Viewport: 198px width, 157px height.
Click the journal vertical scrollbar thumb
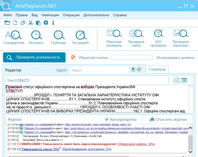pyautogui.click(x=190, y=142)
